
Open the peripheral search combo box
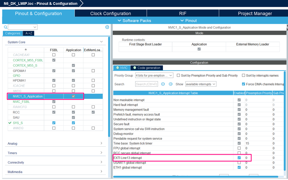[22, 27]
